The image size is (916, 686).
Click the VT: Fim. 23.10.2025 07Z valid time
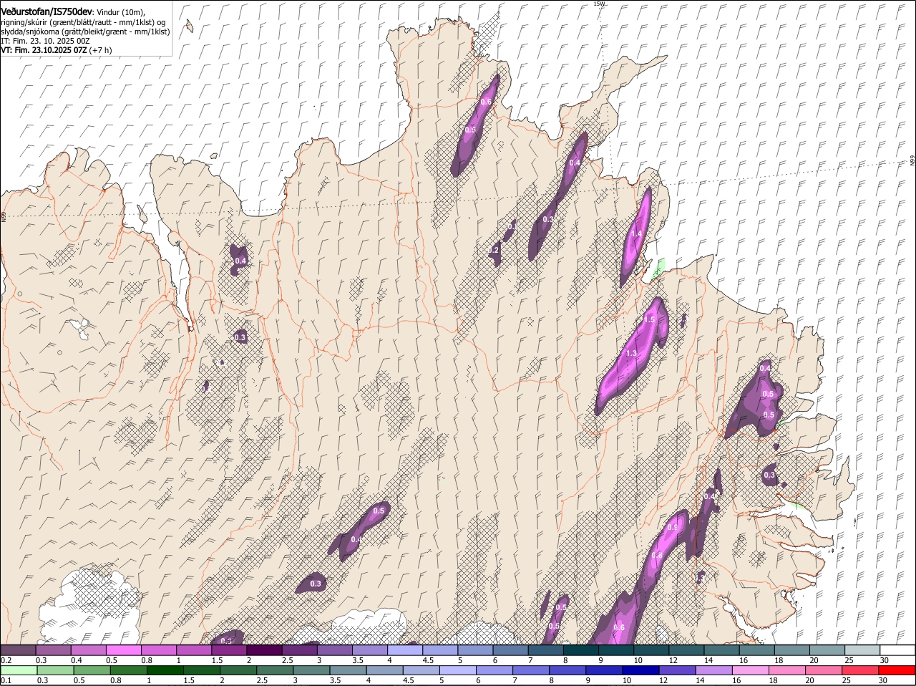tap(44, 51)
